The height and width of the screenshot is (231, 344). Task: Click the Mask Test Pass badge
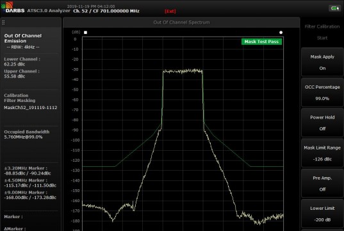click(261, 42)
